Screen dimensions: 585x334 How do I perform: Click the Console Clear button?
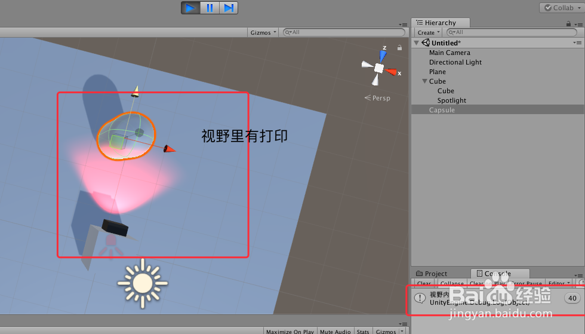pyautogui.click(x=424, y=283)
